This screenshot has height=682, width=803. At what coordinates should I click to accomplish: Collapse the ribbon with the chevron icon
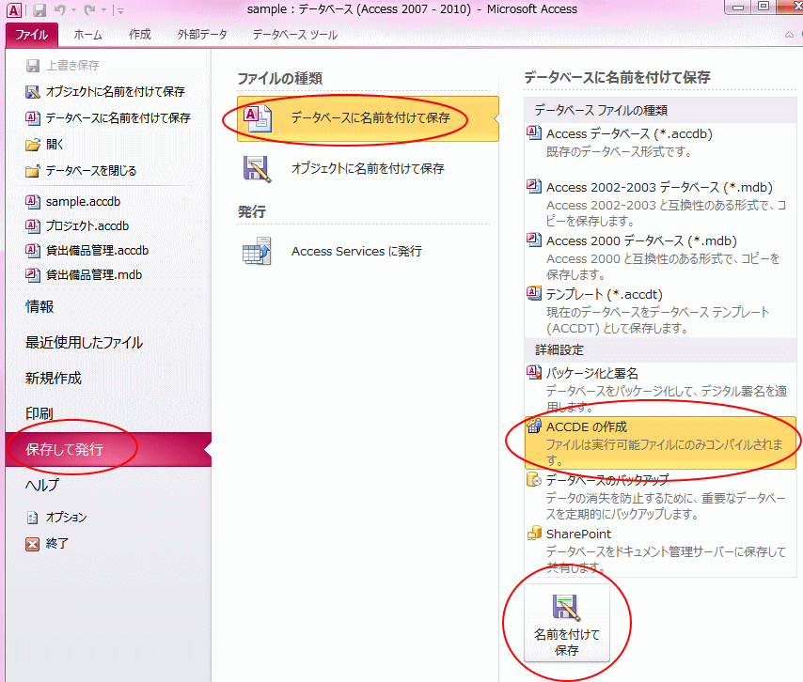(789, 35)
